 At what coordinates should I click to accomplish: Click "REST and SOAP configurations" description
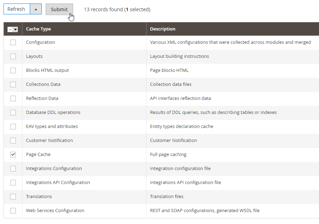pos(205,210)
